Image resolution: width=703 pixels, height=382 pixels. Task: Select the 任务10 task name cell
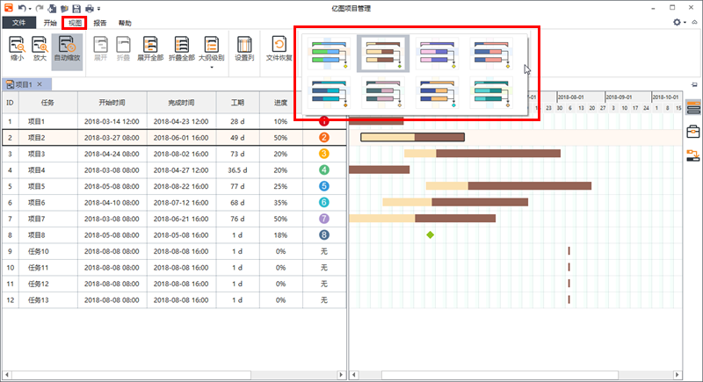click(x=47, y=251)
